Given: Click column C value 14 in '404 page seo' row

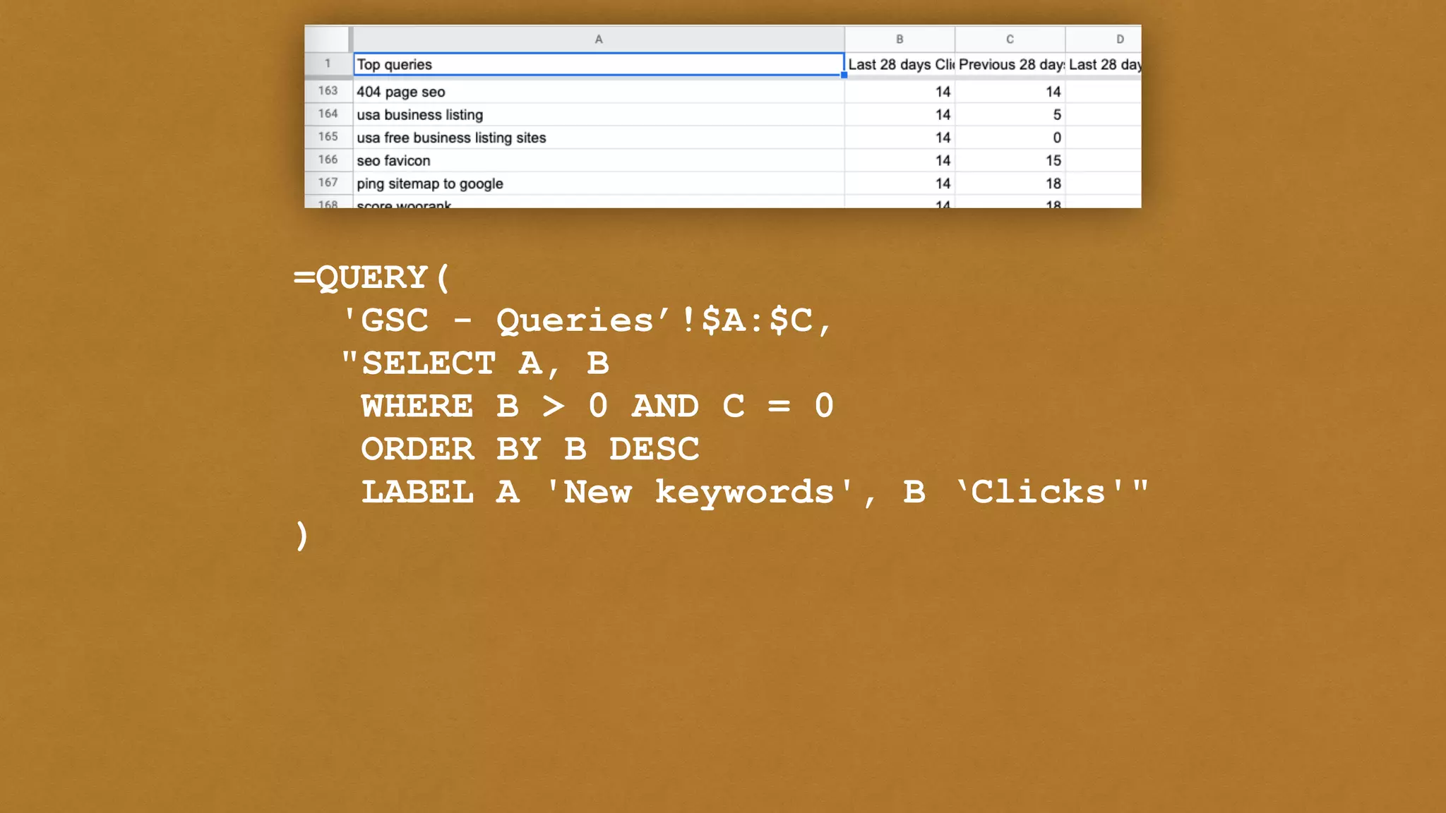Looking at the screenshot, I should pyautogui.click(x=1010, y=92).
